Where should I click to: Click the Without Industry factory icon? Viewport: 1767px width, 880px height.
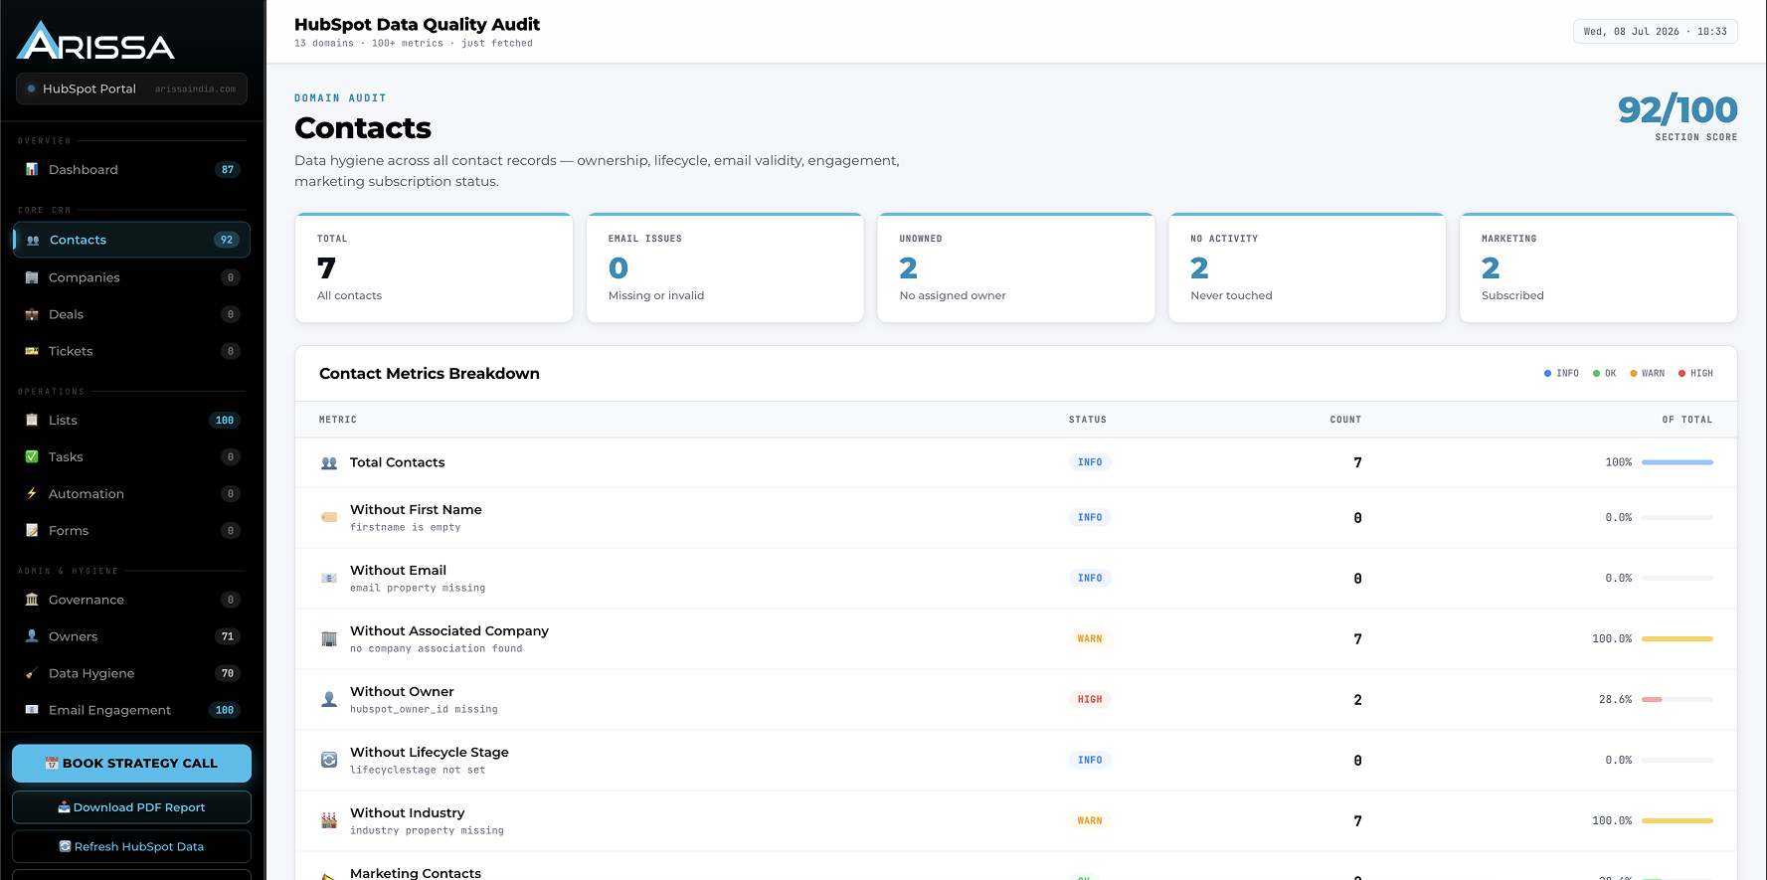tap(329, 820)
